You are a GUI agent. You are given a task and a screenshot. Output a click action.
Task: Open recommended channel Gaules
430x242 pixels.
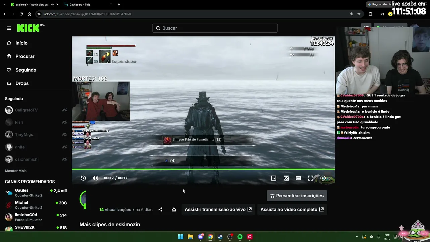point(35,193)
